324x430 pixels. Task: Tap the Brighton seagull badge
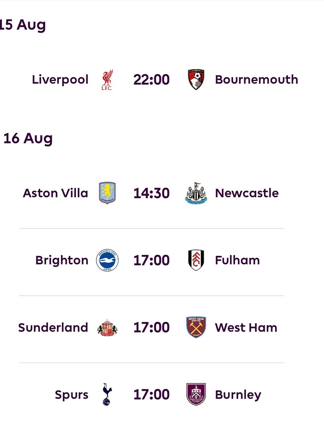tap(107, 260)
